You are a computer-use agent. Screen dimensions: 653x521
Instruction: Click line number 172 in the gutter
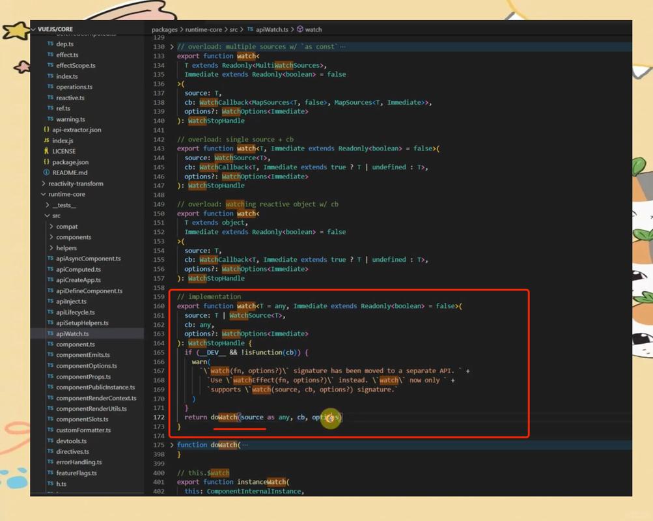[158, 417]
